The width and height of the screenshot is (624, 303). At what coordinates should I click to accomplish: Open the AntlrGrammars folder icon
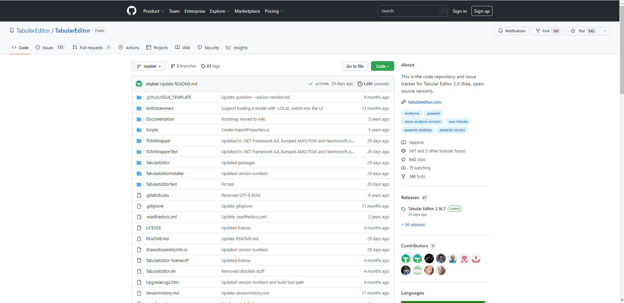click(x=139, y=108)
